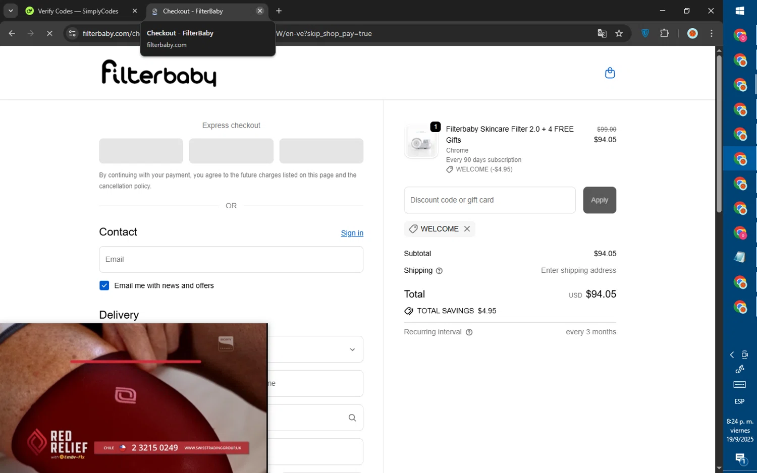Switch to Verify Codes — SimplyCodes tab
Image resolution: width=757 pixels, height=473 pixels.
pos(78,11)
